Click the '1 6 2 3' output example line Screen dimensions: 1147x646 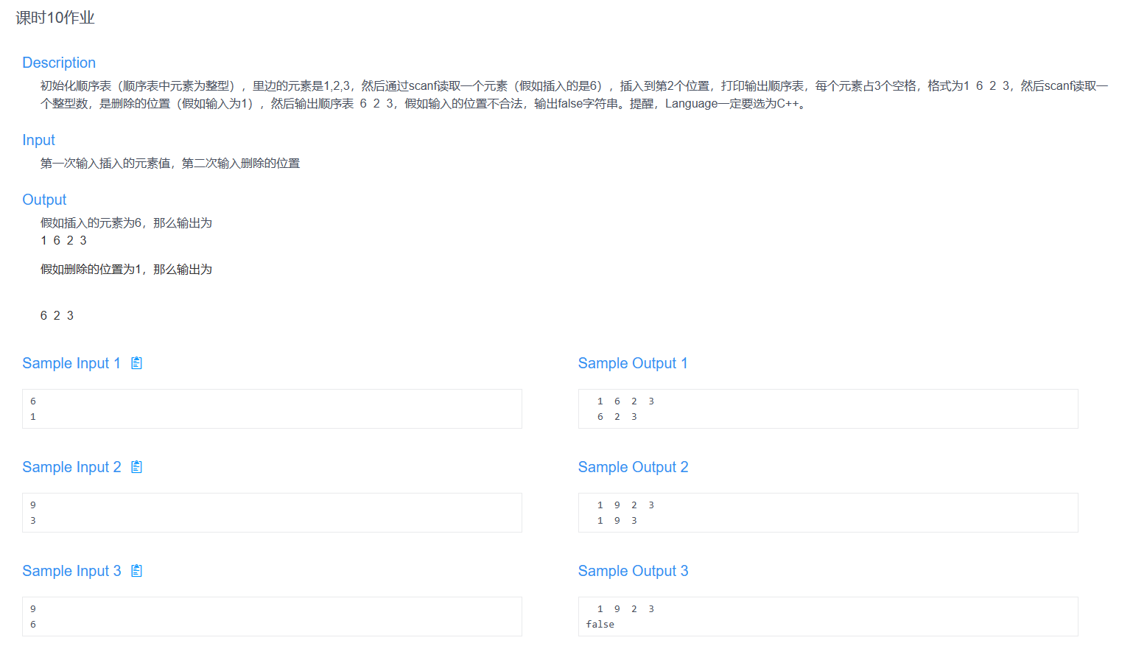(63, 241)
